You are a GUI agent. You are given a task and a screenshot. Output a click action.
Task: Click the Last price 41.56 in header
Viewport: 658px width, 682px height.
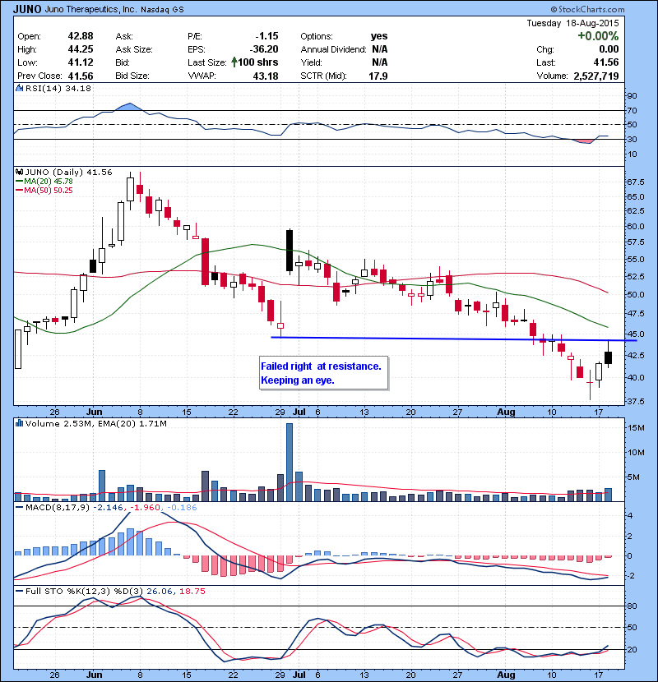[606, 62]
